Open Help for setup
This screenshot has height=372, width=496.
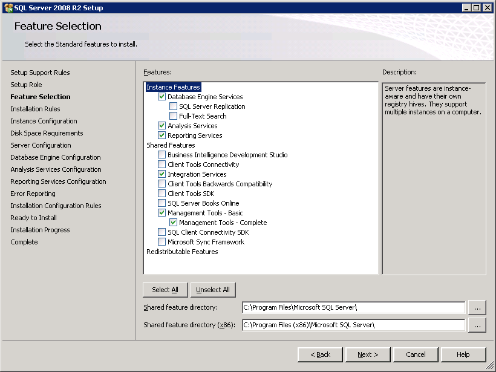[x=463, y=354]
